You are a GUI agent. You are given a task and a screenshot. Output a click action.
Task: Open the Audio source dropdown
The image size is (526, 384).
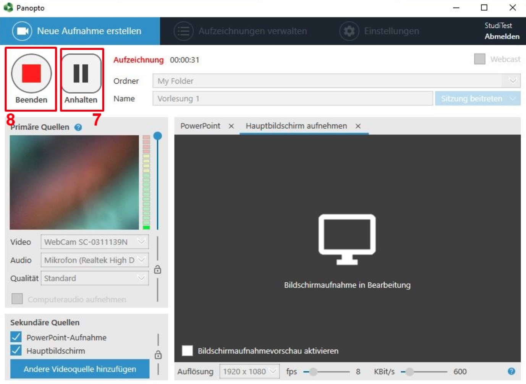95,260
